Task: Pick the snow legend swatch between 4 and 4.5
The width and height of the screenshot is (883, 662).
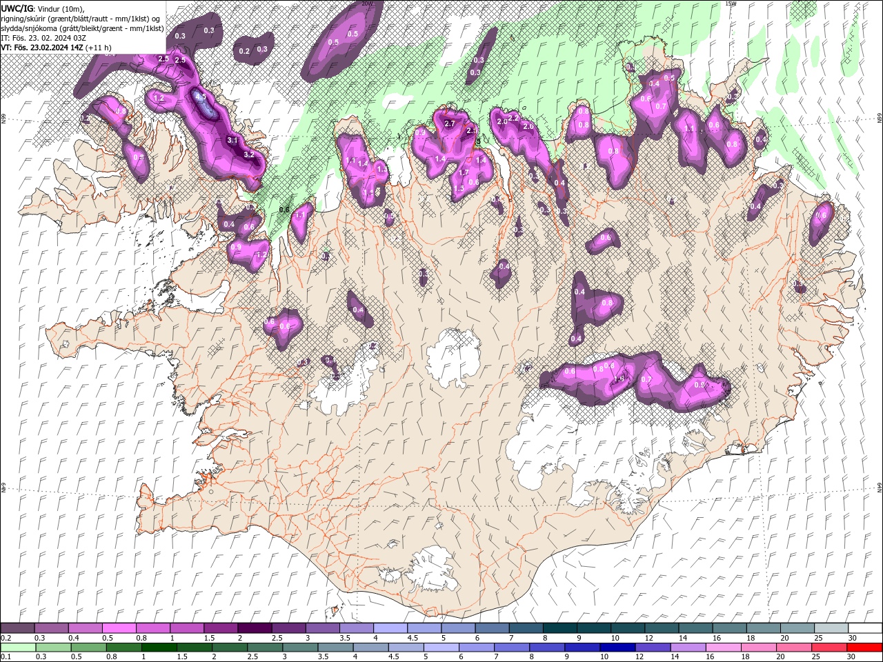Action: (390, 628)
